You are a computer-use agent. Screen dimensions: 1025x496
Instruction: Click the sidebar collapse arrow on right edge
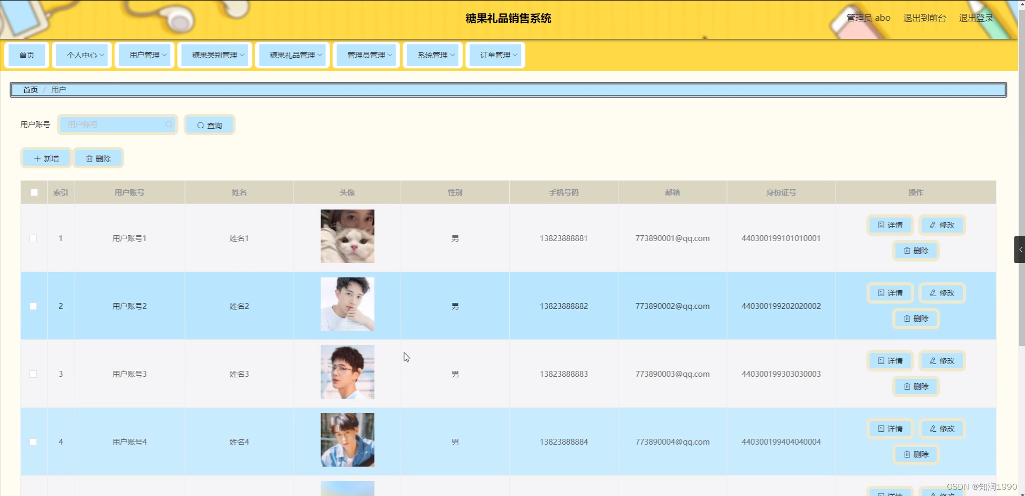point(1021,249)
